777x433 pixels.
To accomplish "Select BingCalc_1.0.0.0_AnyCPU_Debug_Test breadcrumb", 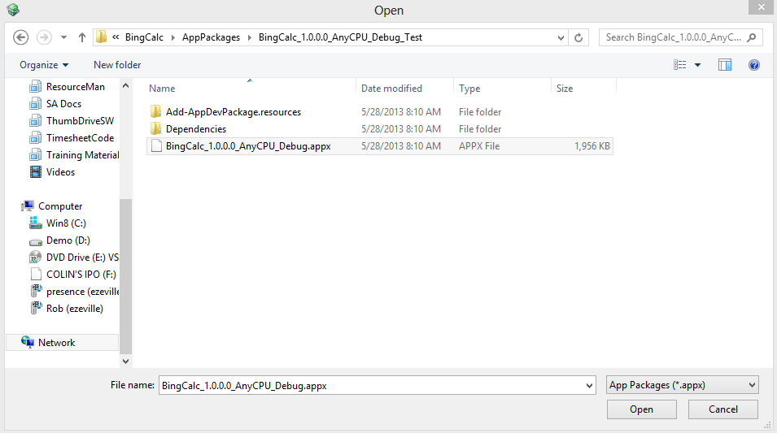I will click(x=340, y=37).
